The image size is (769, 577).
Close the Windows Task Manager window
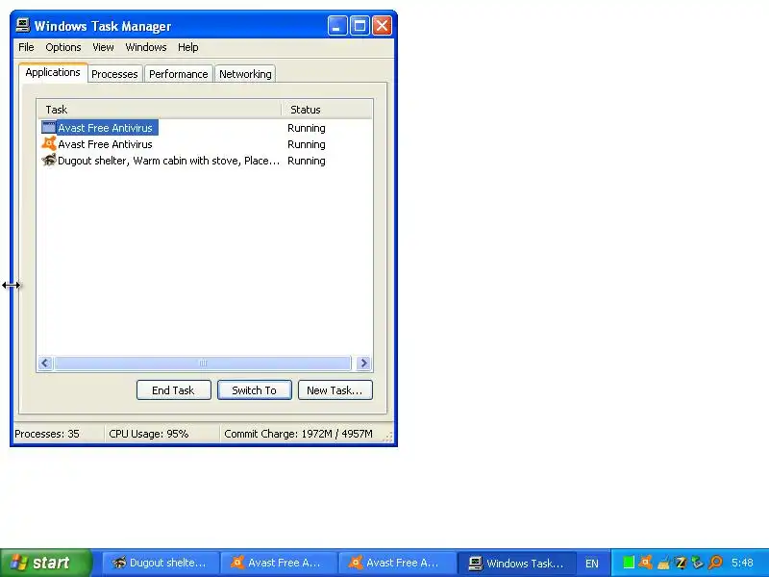pyautogui.click(x=382, y=26)
